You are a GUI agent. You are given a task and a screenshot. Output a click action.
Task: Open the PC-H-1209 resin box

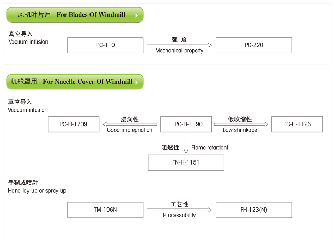point(73,124)
